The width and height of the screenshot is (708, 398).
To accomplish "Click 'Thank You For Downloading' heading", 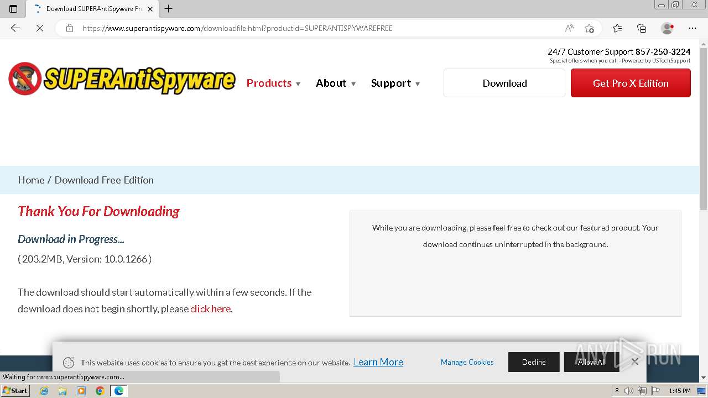I will tap(98, 211).
